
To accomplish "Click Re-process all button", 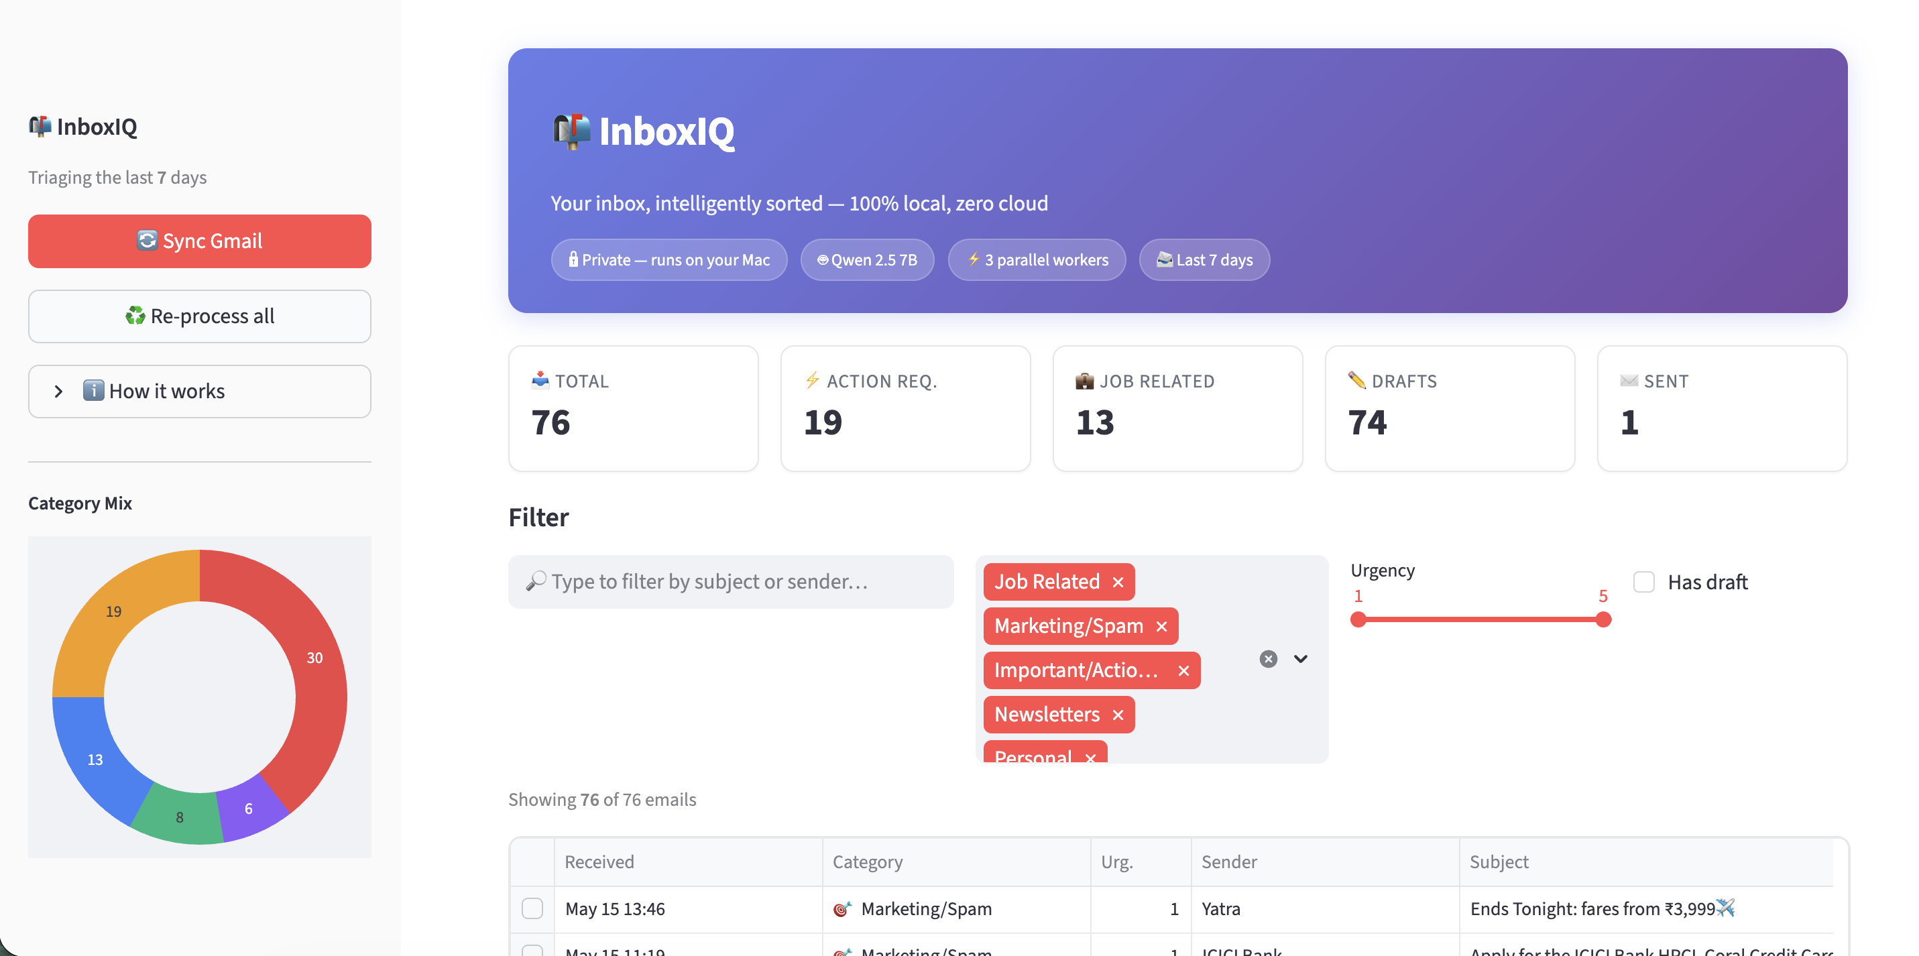I will (200, 316).
